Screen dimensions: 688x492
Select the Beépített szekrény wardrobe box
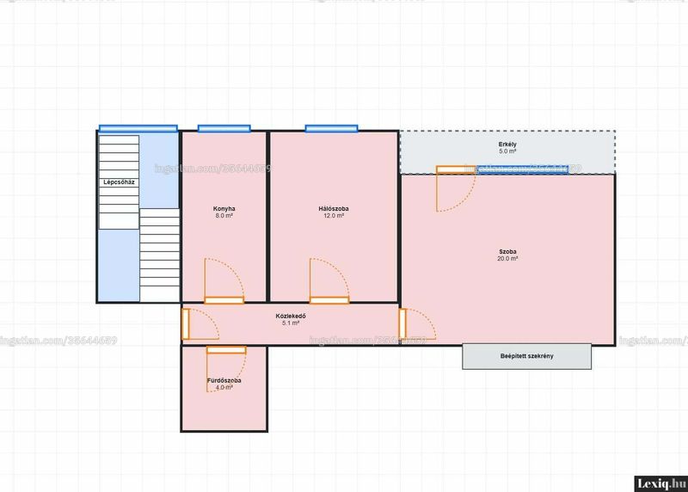[526, 356]
